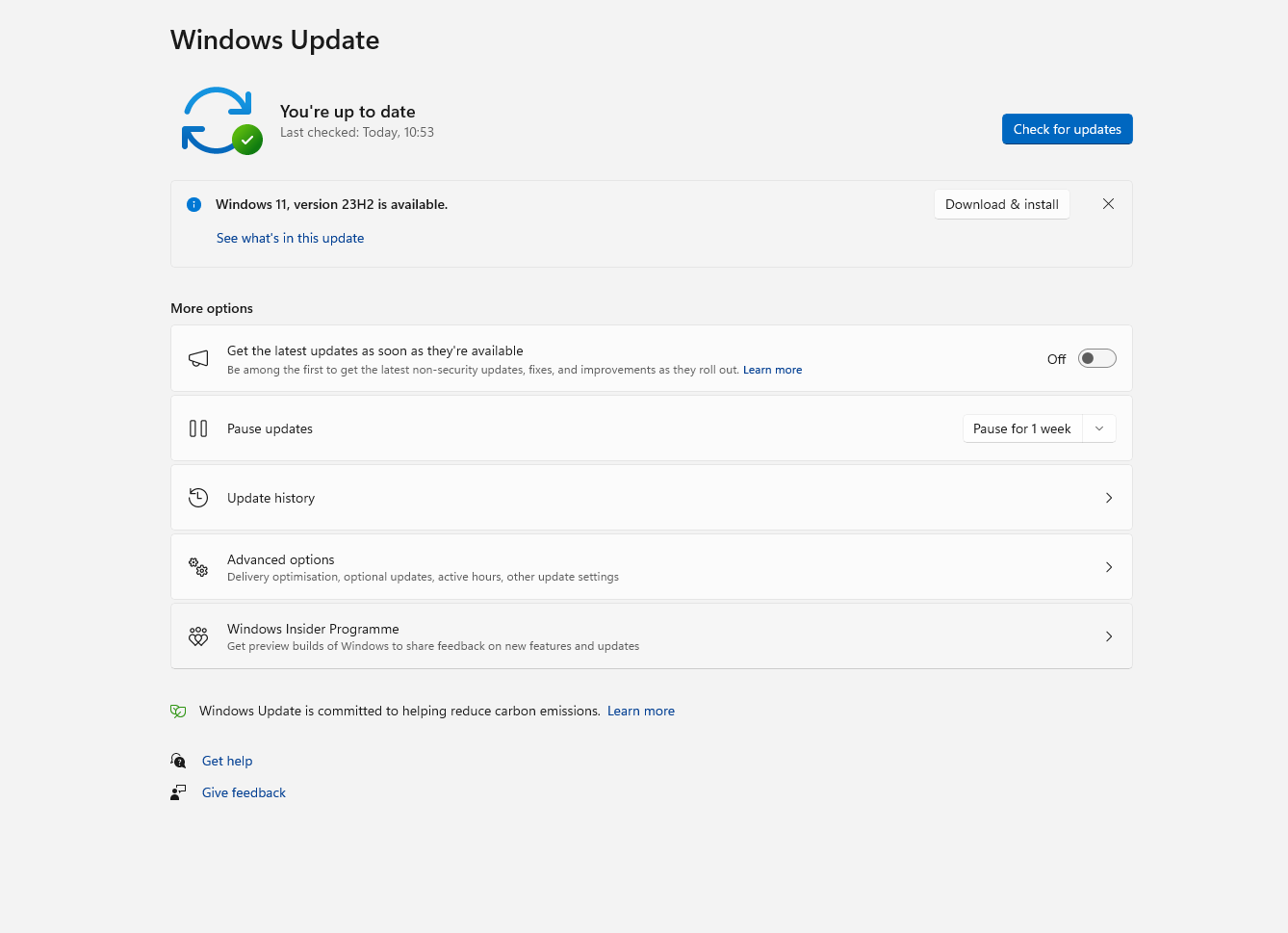Image resolution: width=1288 pixels, height=933 pixels.
Task: Click the gears icon for Advanced options
Action: (198, 567)
